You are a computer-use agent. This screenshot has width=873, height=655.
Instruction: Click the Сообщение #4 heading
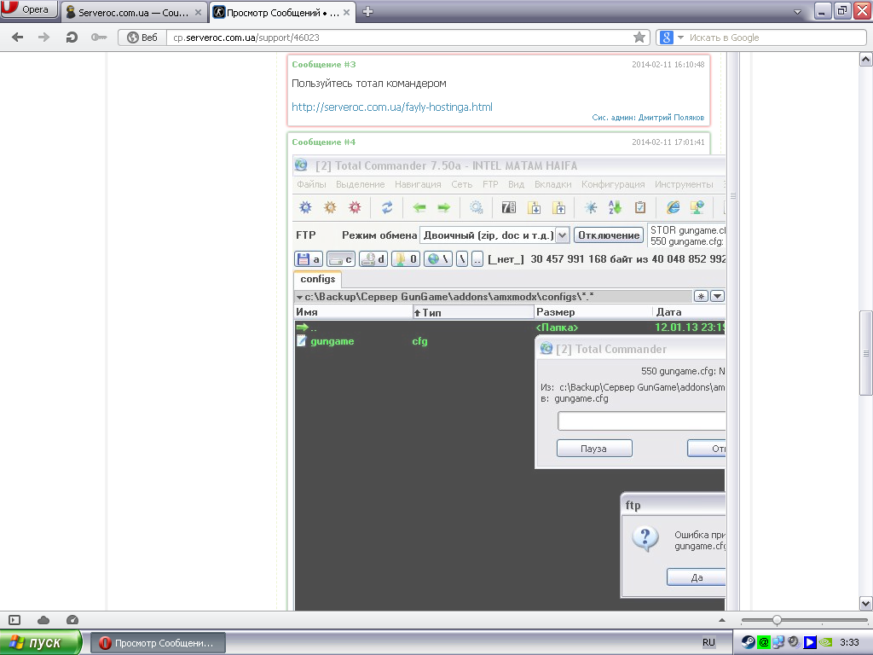323,142
